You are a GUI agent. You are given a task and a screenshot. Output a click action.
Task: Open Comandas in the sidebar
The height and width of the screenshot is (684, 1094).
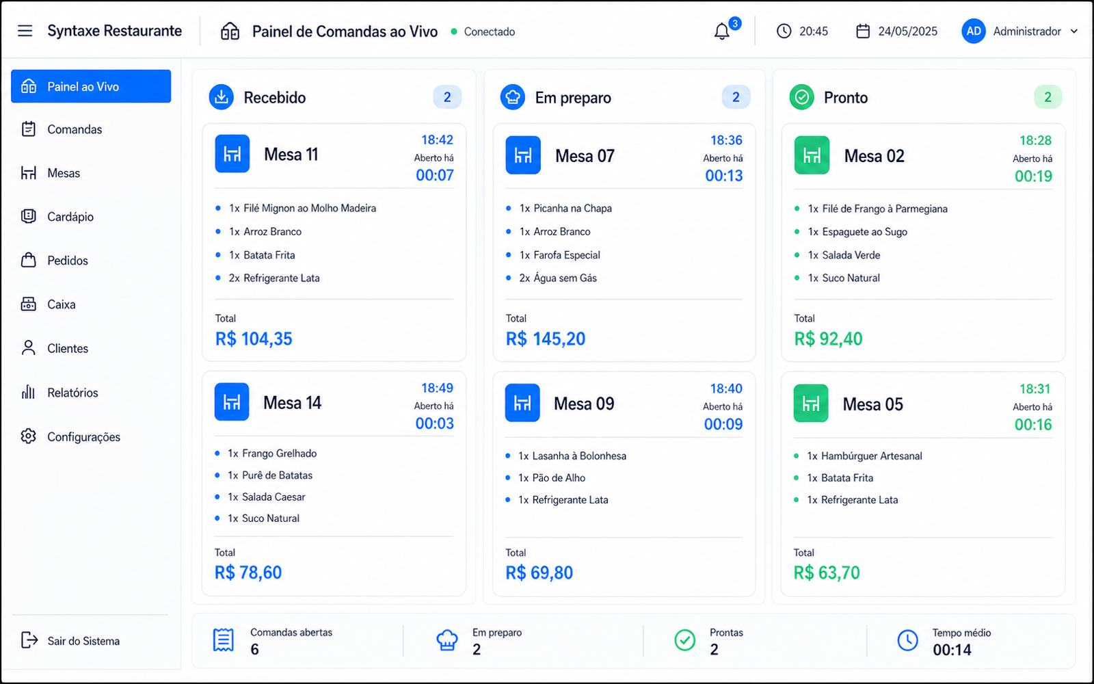(91, 129)
